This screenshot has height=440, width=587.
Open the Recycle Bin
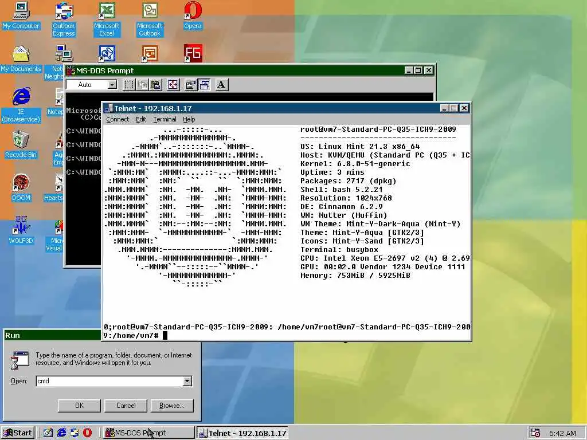click(21, 145)
